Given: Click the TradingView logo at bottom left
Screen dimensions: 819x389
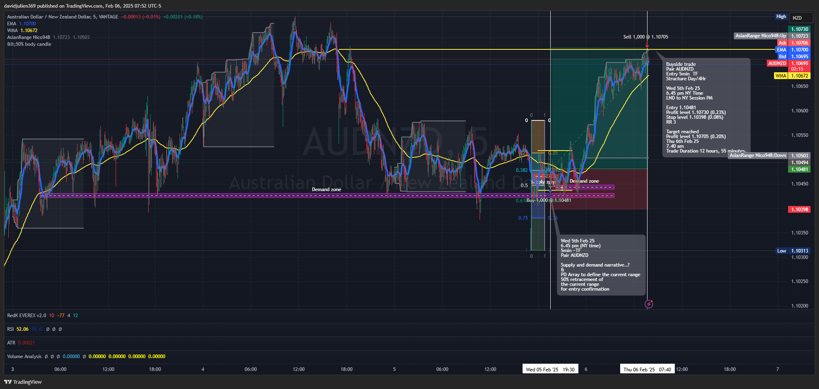Looking at the screenshot, I should [23, 382].
